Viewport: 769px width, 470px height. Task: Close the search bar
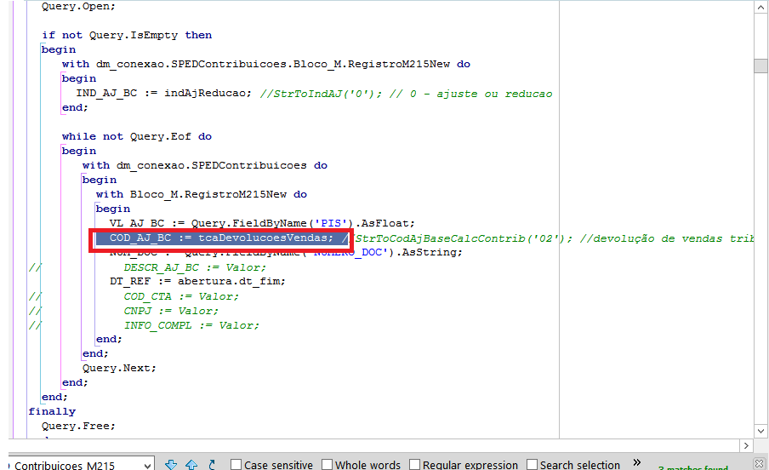pyautogui.click(x=759, y=464)
